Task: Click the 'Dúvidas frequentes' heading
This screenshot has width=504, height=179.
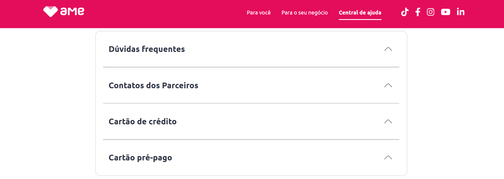Action: coord(147,49)
